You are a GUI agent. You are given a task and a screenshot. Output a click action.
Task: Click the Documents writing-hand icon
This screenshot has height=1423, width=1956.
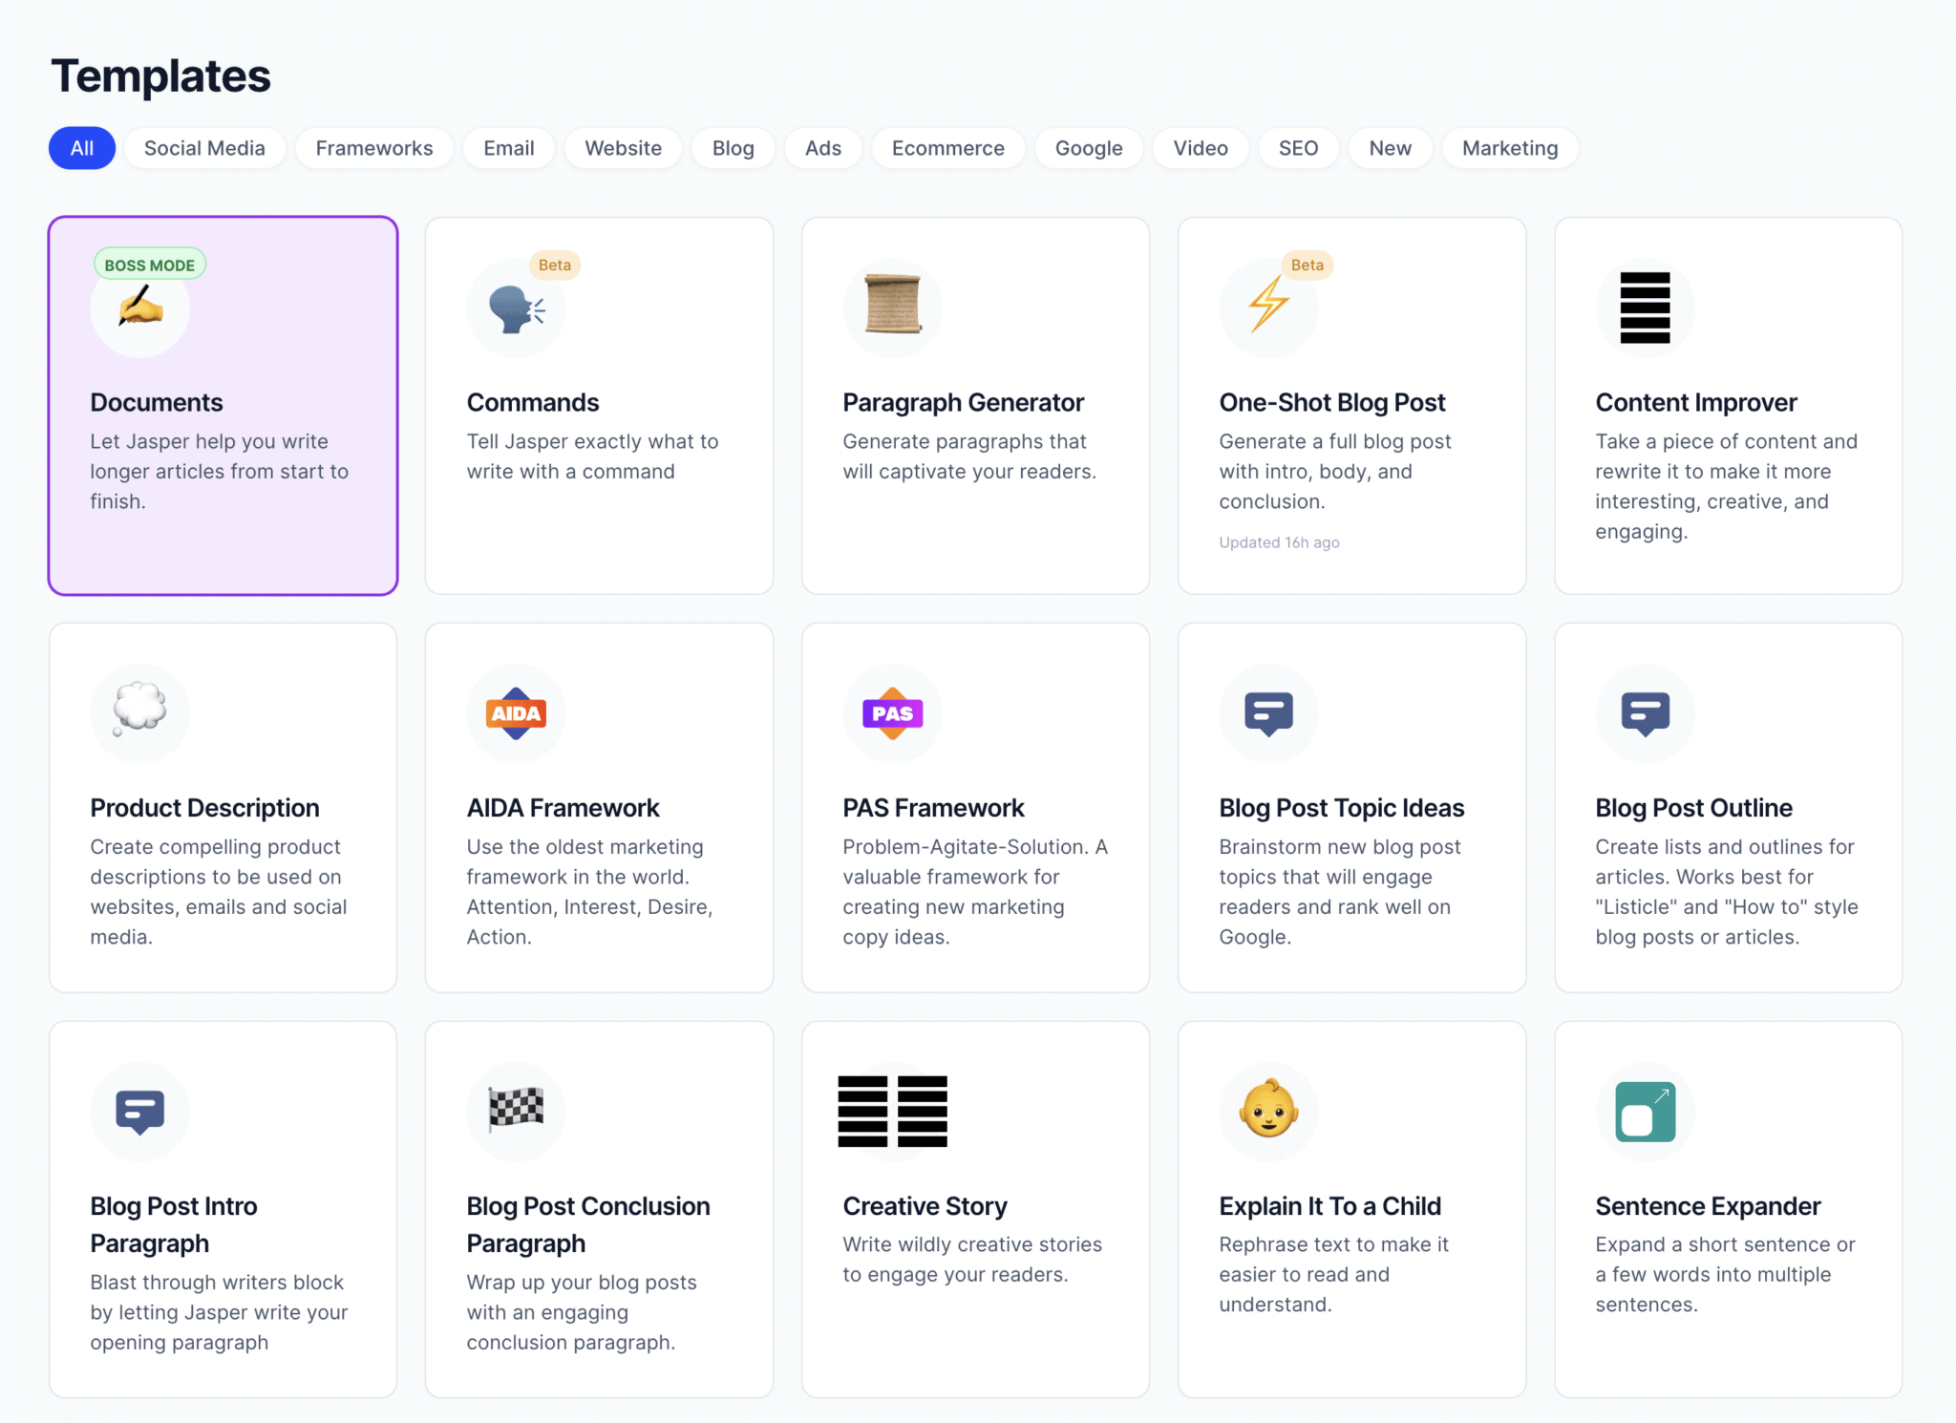140,309
